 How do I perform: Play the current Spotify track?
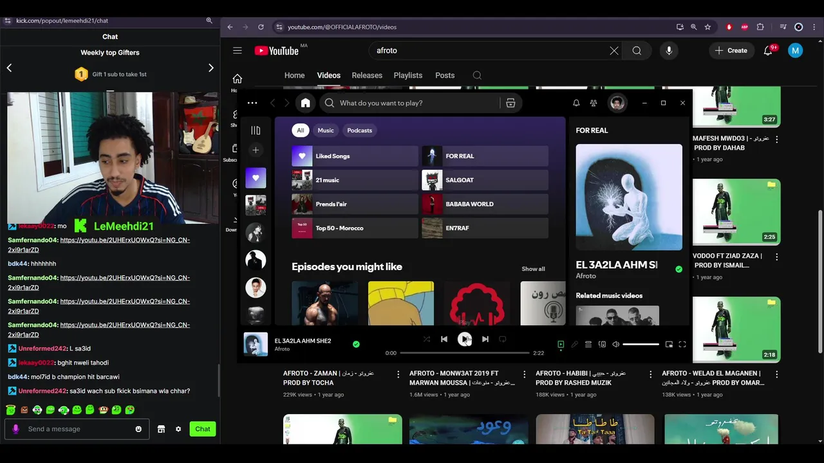click(464, 339)
